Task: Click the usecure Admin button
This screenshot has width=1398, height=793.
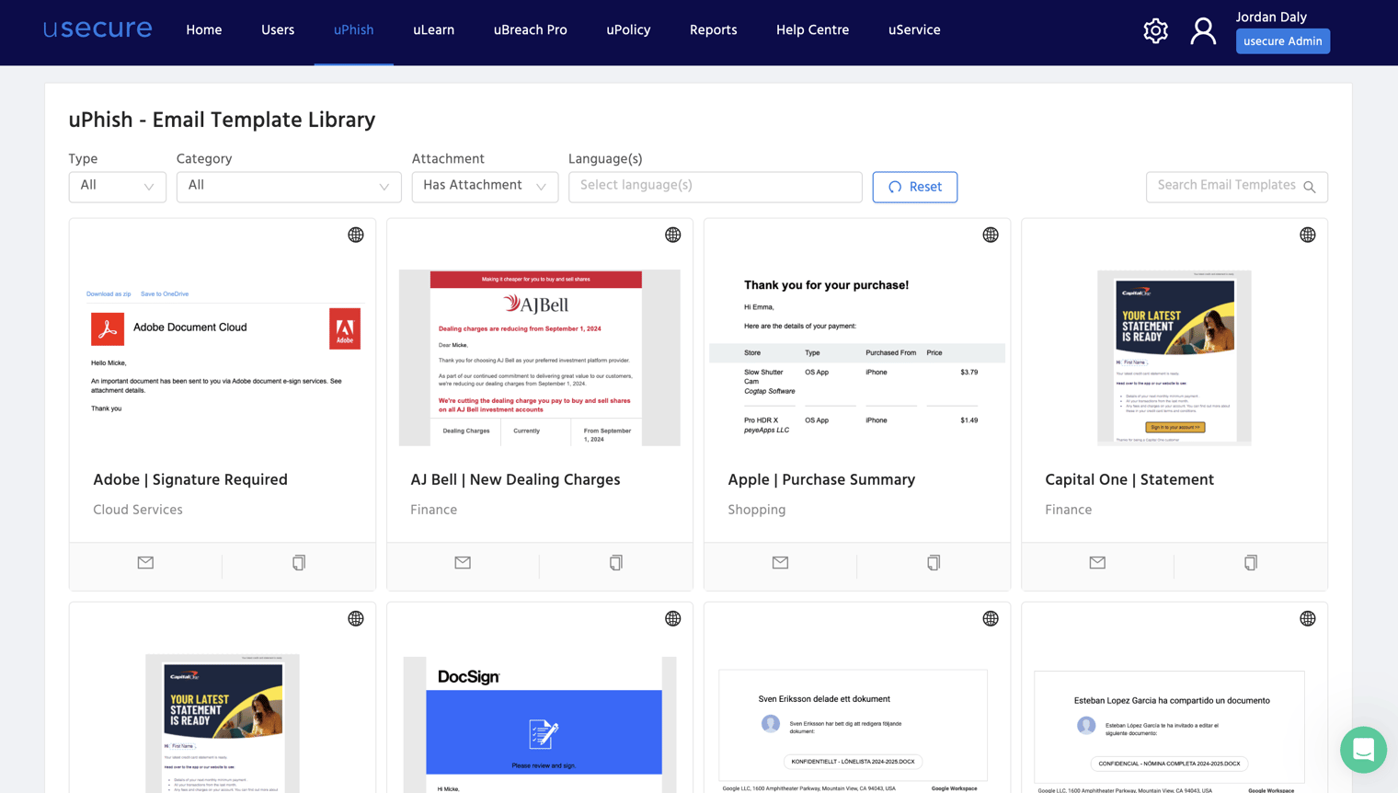Action: point(1282,41)
